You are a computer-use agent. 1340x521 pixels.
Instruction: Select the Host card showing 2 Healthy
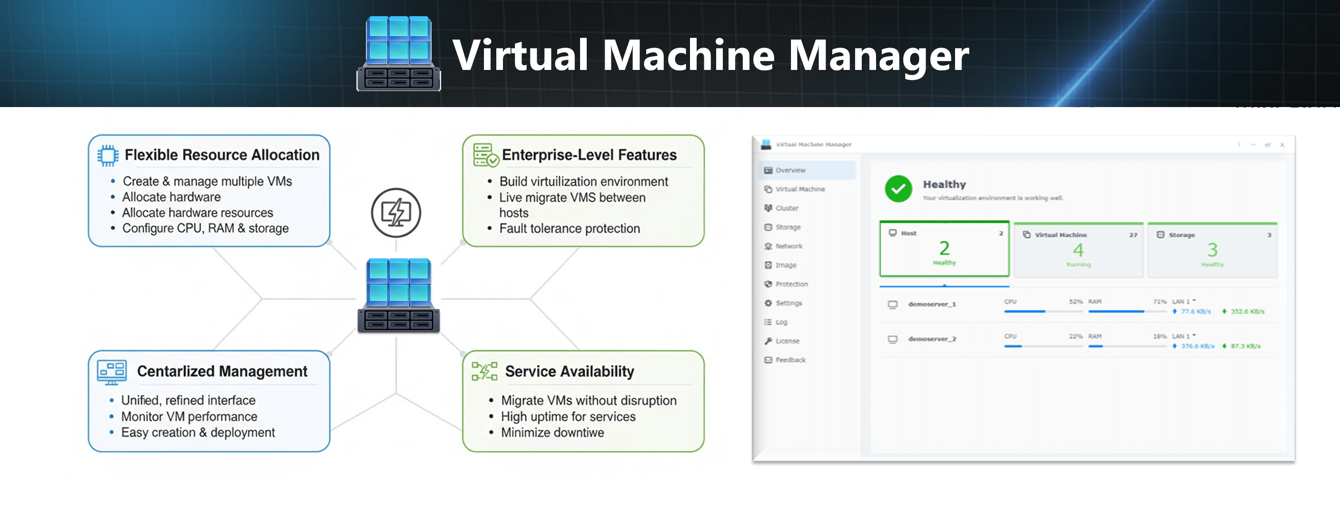[945, 250]
